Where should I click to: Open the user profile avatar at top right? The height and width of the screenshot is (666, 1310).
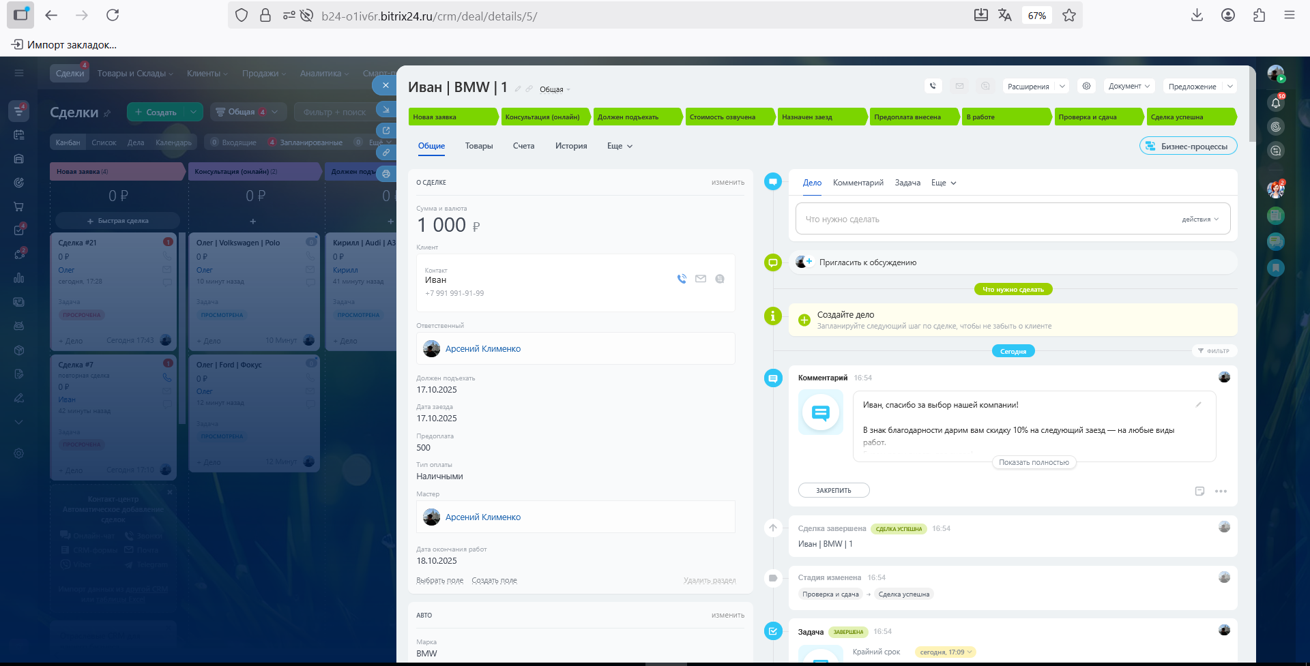[x=1276, y=73]
